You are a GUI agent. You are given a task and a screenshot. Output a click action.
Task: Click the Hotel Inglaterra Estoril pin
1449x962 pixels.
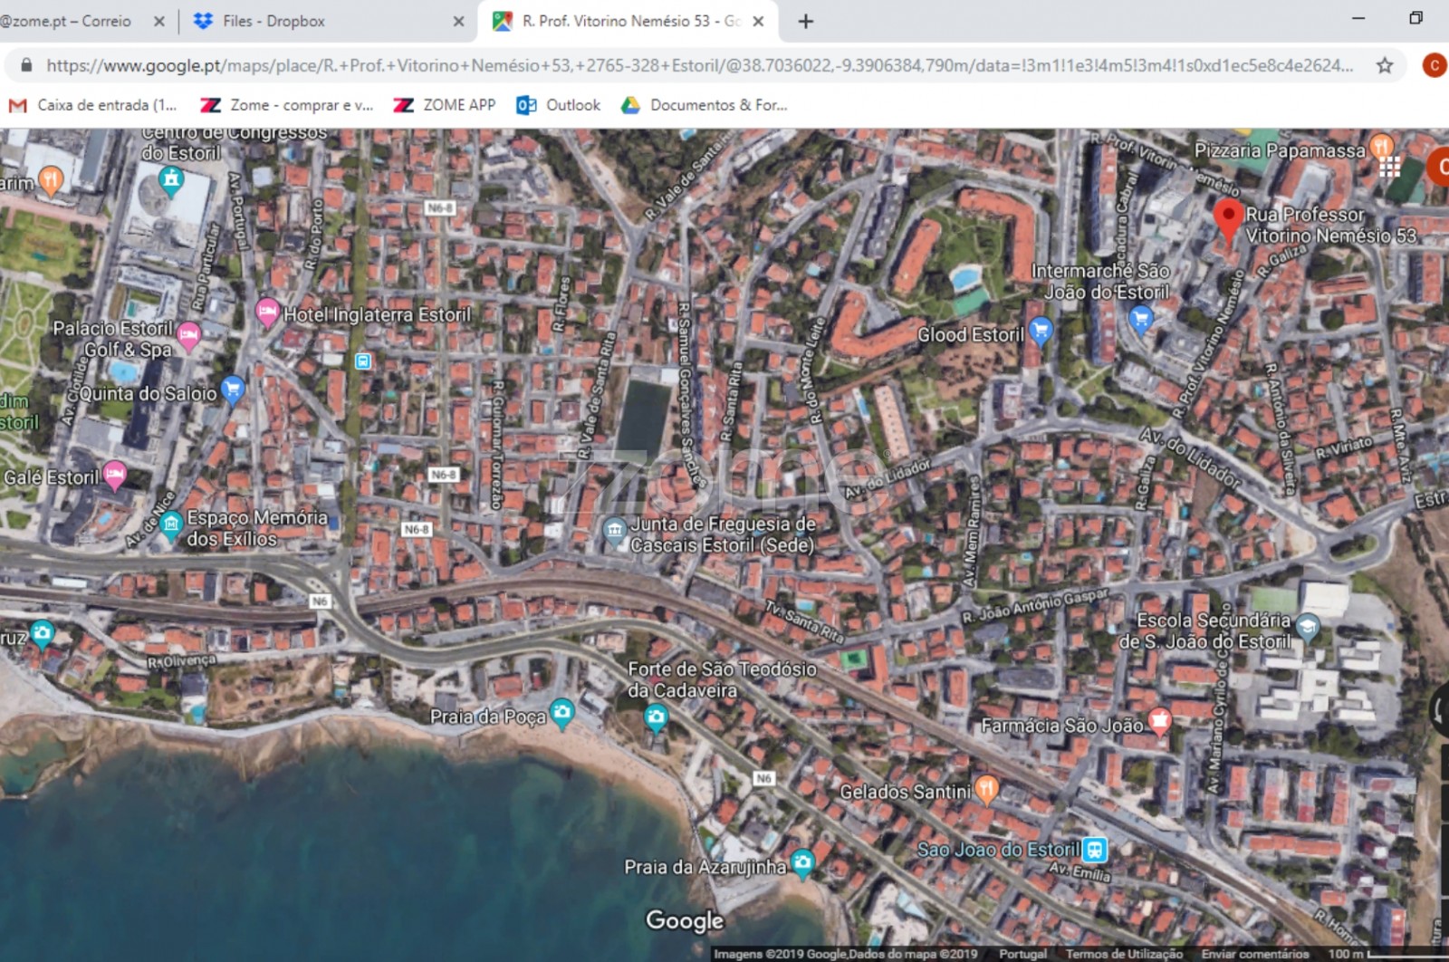267,313
